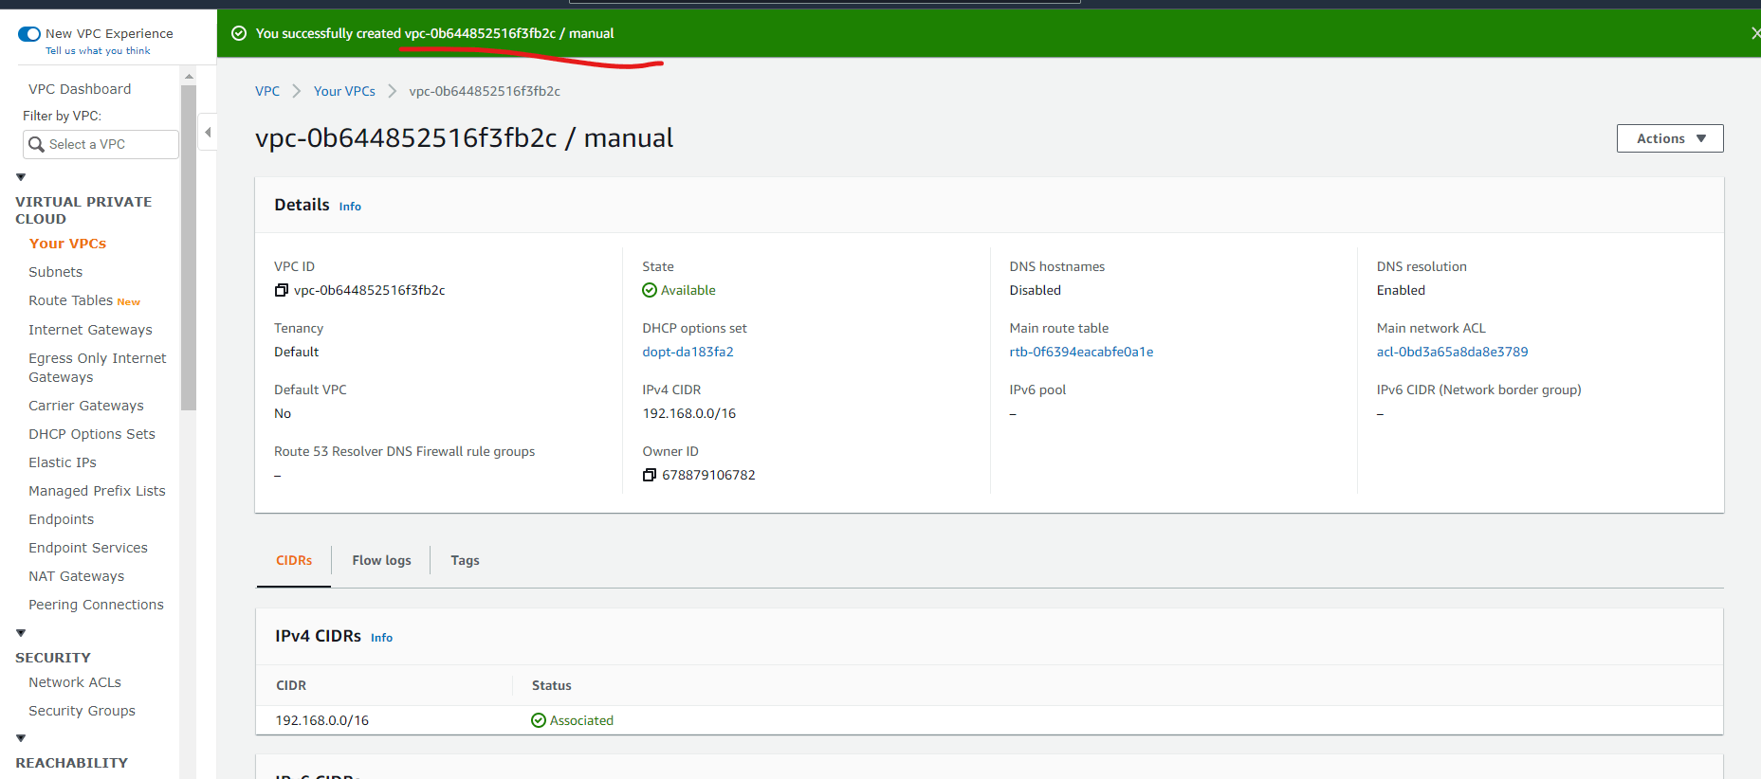Click the IPv4 CIDR value 192.168.0.0/16 in Details
The image size is (1761, 779).
[689, 413]
